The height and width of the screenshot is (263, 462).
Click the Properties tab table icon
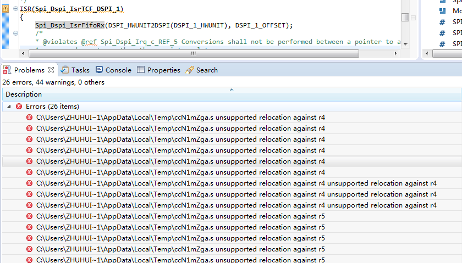(x=141, y=70)
